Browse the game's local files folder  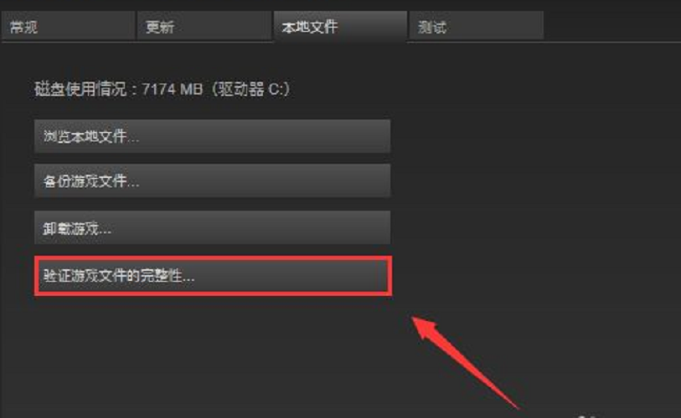(213, 136)
